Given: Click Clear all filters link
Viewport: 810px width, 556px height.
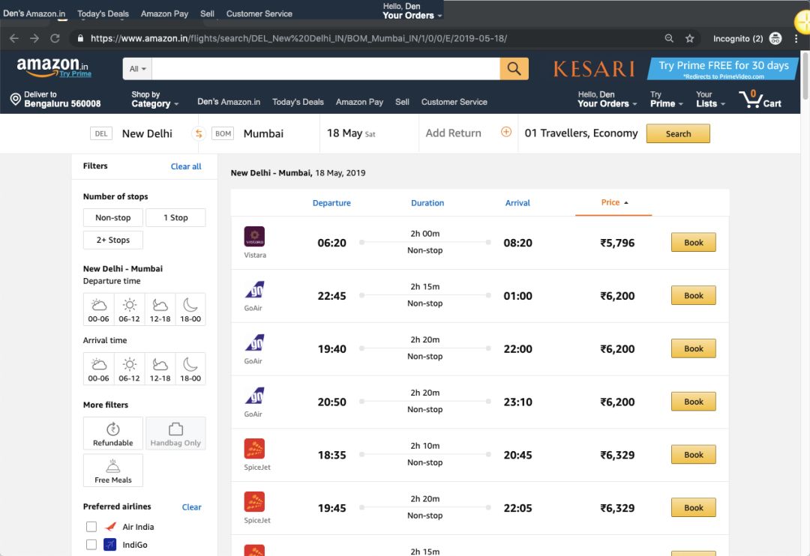Looking at the screenshot, I should (x=186, y=166).
